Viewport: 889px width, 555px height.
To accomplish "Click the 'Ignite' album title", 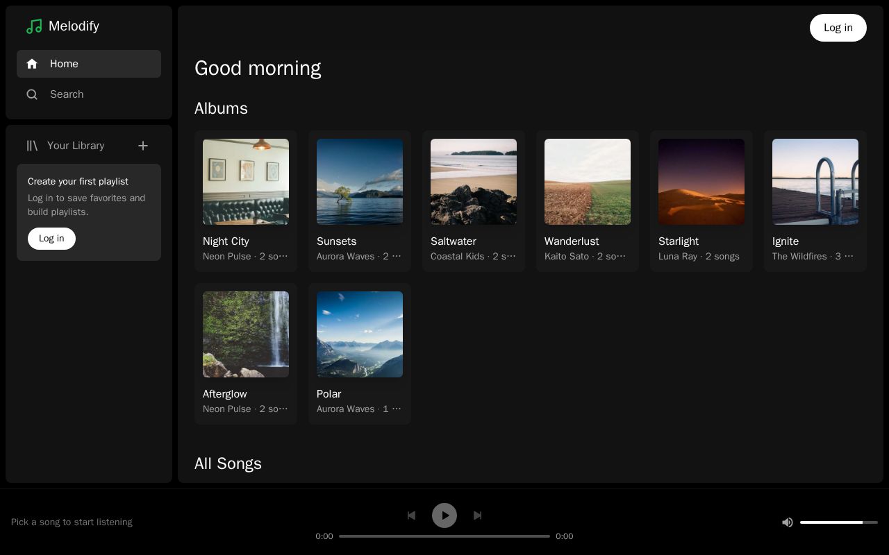I will 786,241.
